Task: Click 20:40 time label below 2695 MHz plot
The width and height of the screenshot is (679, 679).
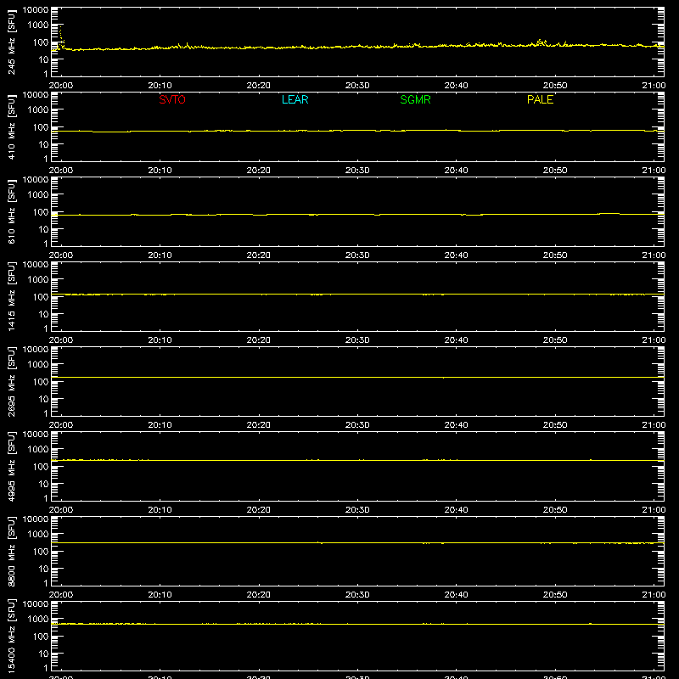Action: point(456,425)
